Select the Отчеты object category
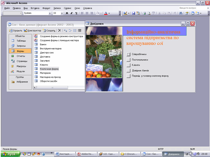210x157 pixels. click(x=20, y=56)
